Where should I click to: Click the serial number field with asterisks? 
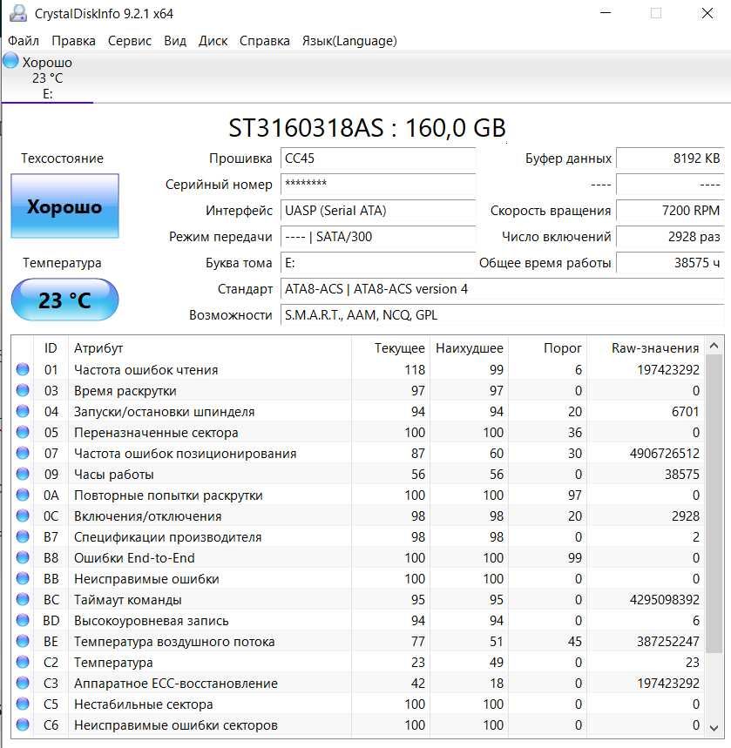(x=377, y=185)
